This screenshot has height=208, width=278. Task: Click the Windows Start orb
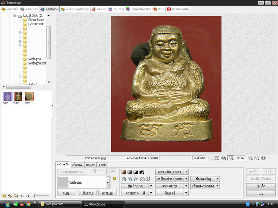7,204
